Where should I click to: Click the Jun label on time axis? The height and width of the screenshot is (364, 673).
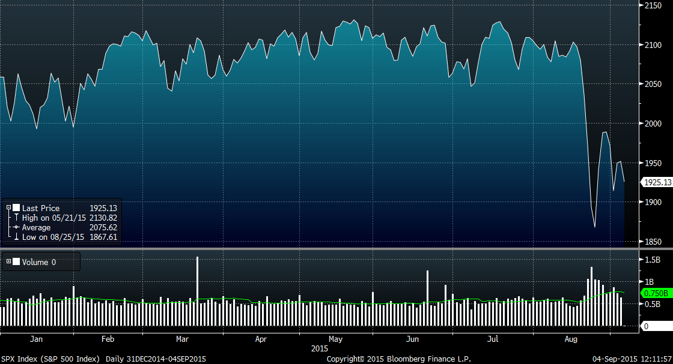[412, 339]
